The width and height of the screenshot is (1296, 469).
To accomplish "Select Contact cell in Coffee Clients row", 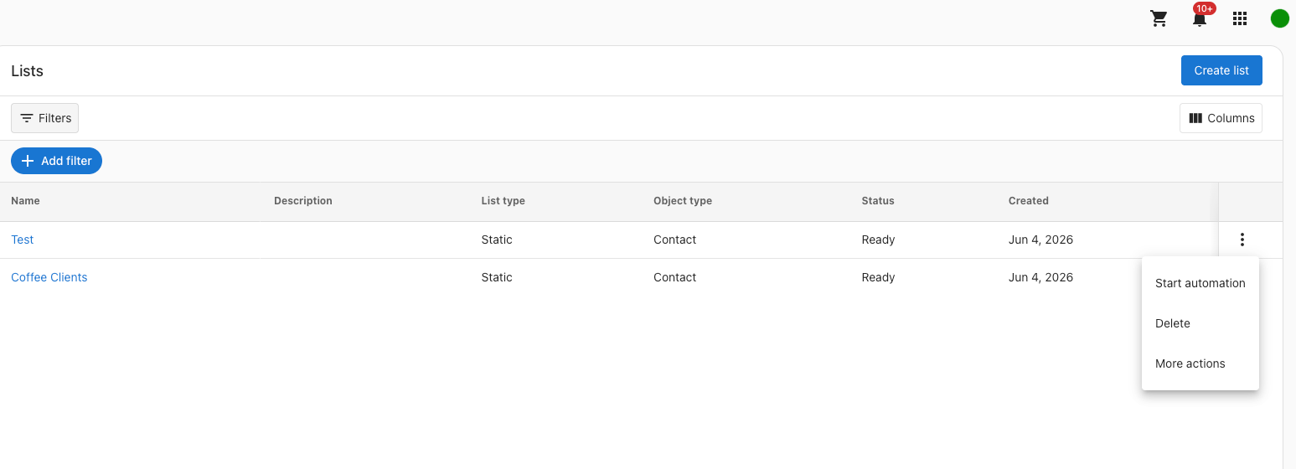I will pos(675,277).
